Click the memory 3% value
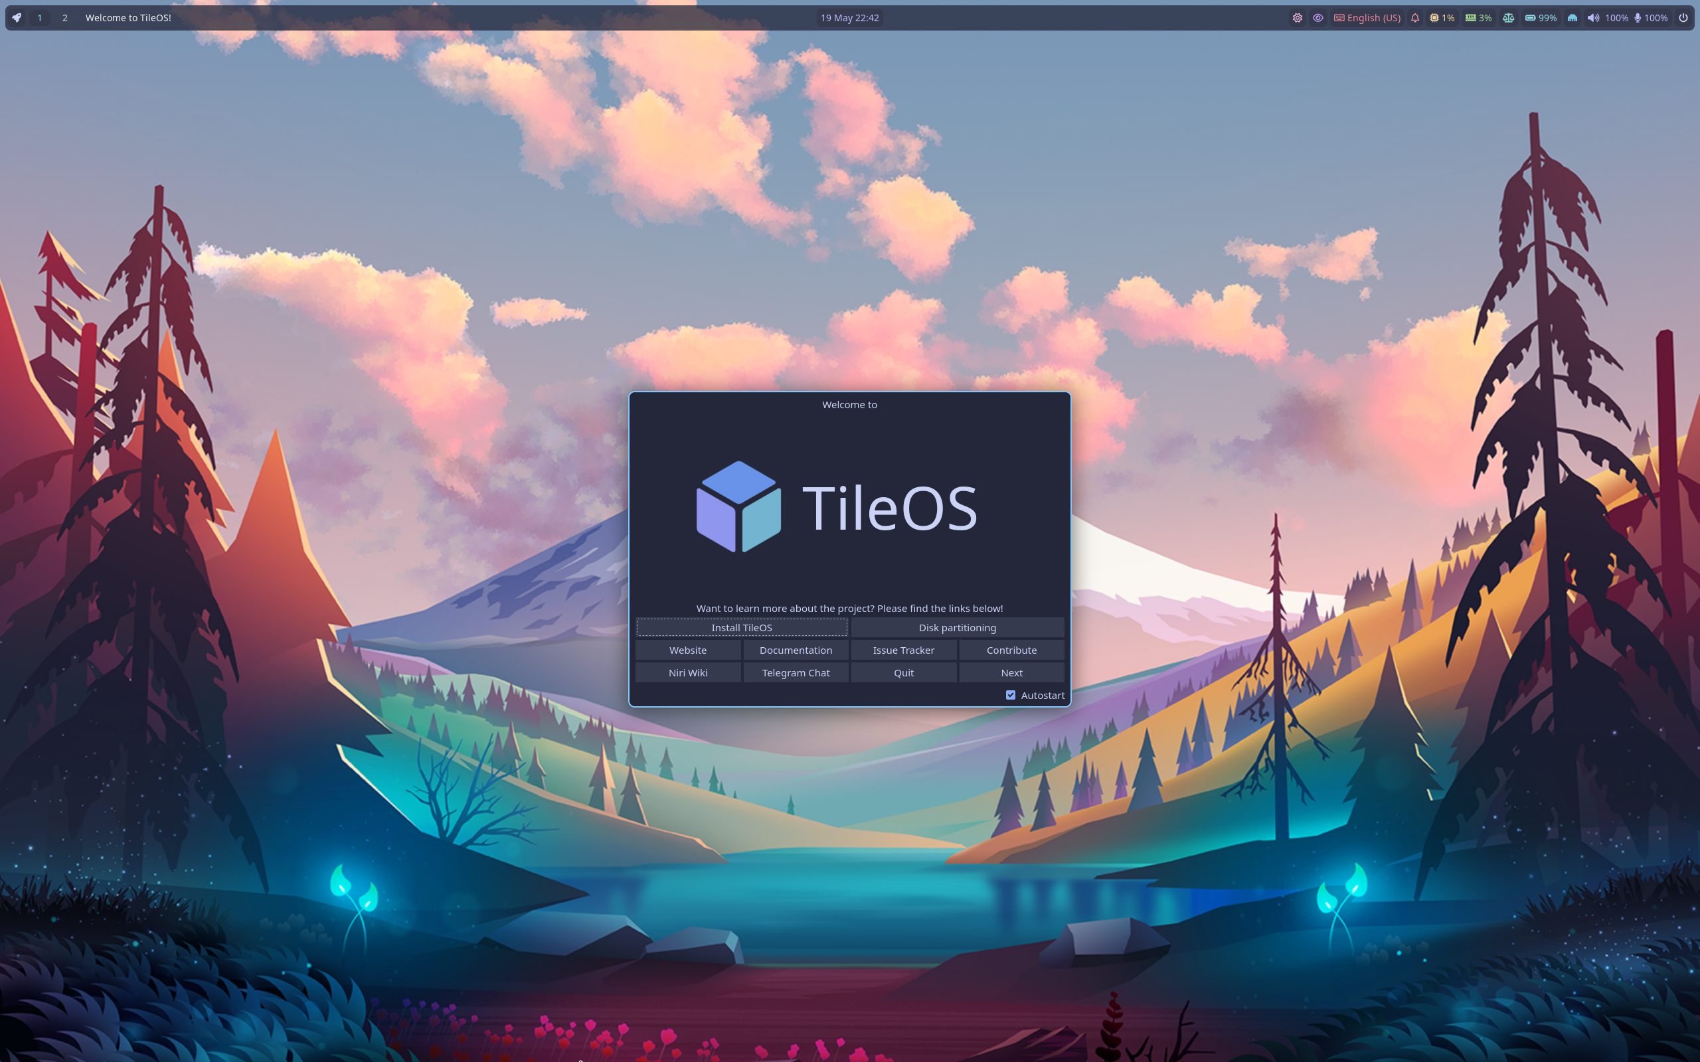This screenshot has width=1700, height=1062. pos(1485,17)
